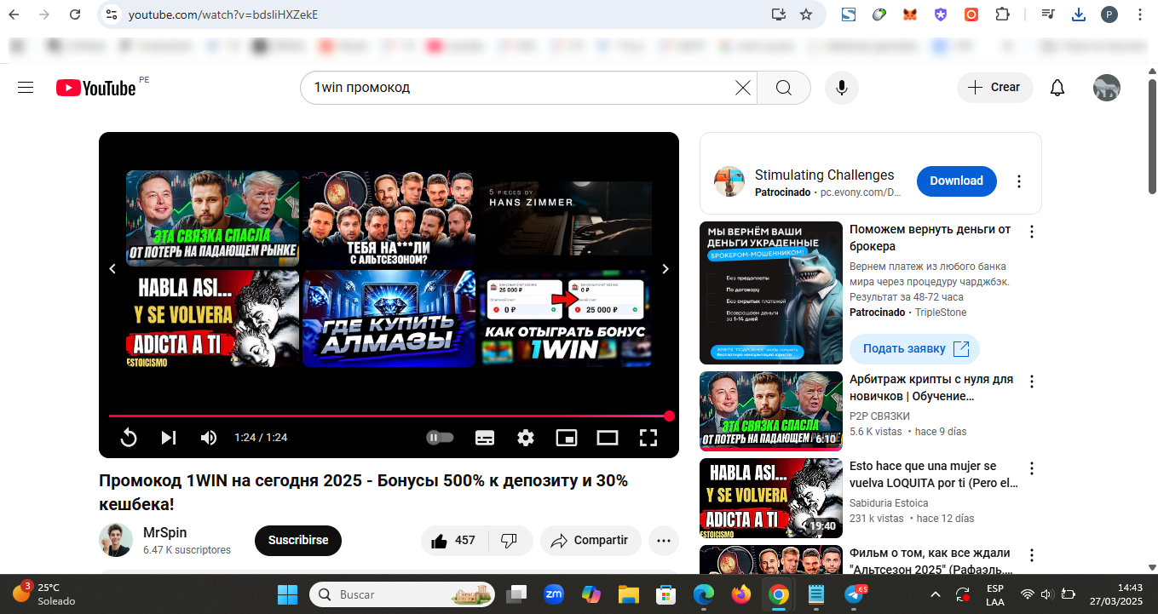Open the 'Арбитраж крипты с нуля' sidebar video title
The width and height of the screenshot is (1158, 614).
click(931, 387)
